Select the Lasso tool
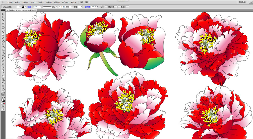This screenshot has height=139, width=253. (3, 23)
